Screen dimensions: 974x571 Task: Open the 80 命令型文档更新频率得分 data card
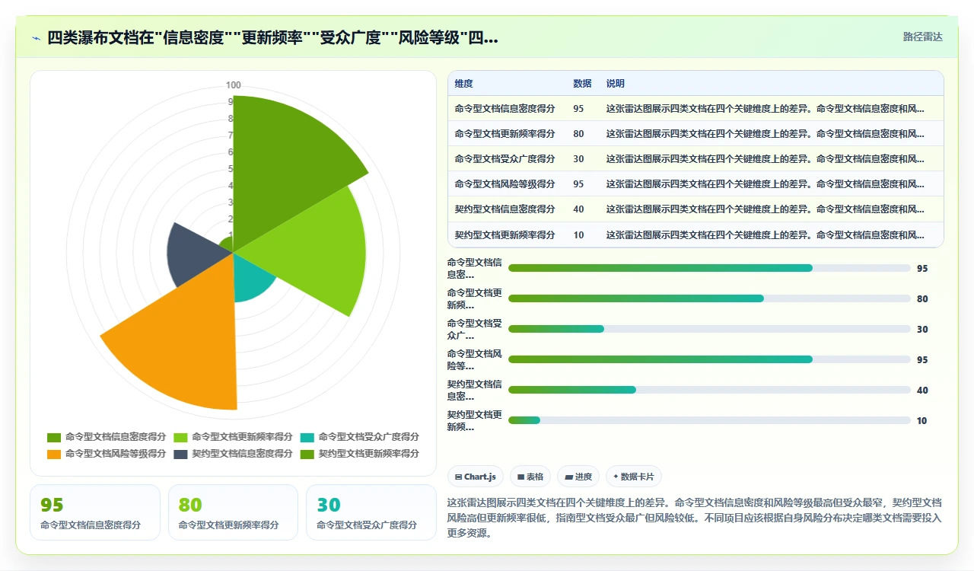click(x=233, y=512)
